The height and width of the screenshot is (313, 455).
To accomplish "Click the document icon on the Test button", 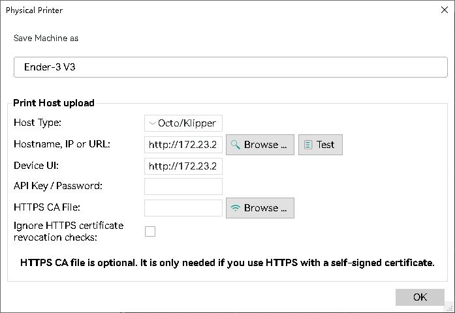I will 308,145.
